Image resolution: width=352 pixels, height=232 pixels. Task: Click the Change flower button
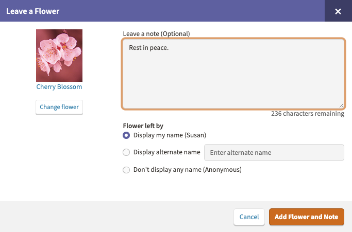tap(59, 107)
